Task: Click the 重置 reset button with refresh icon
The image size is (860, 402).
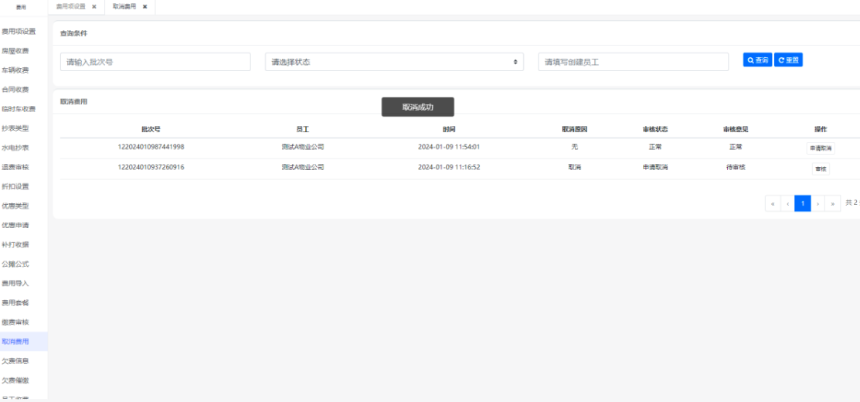Action: coord(788,60)
